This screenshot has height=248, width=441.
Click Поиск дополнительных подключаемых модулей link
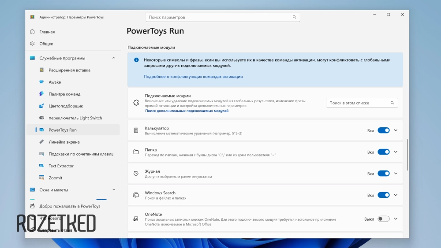pos(187,111)
